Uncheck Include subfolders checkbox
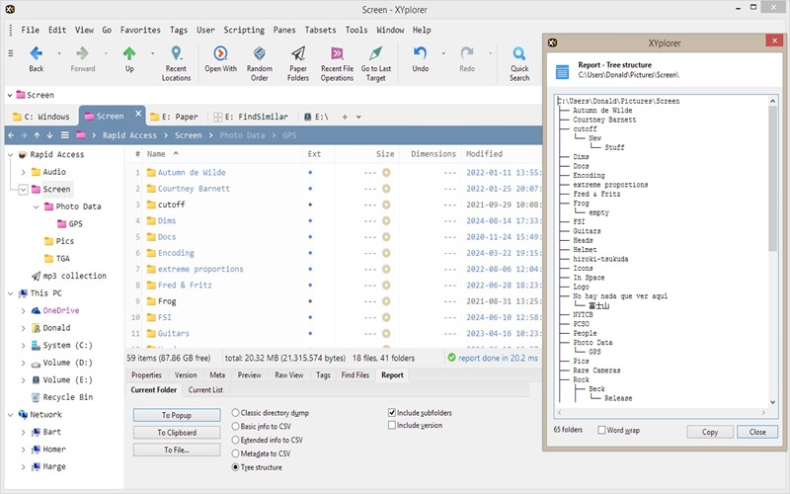Viewport: 790px width, 494px height. pos(391,412)
